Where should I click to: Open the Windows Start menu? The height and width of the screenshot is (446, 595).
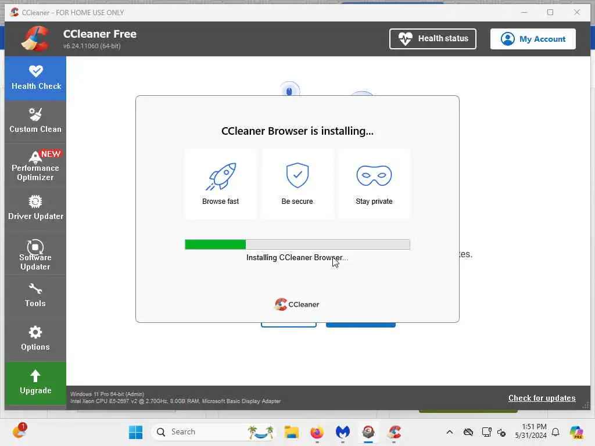point(135,432)
